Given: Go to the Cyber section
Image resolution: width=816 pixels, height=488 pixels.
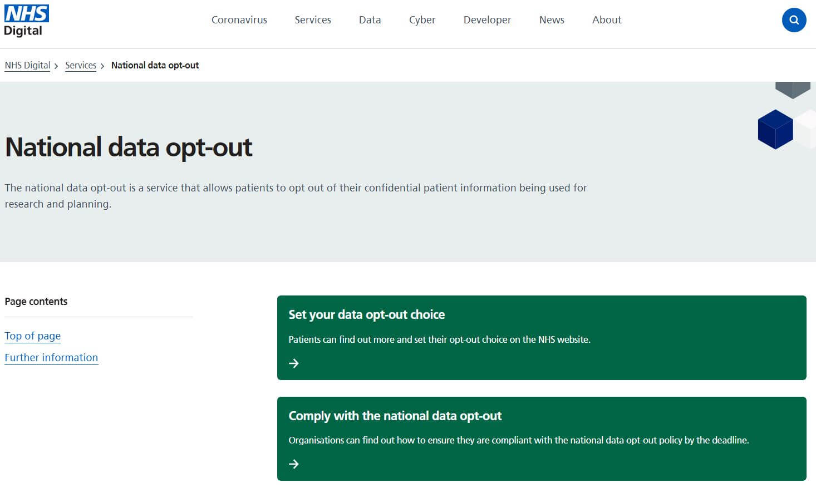Looking at the screenshot, I should [422, 20].
